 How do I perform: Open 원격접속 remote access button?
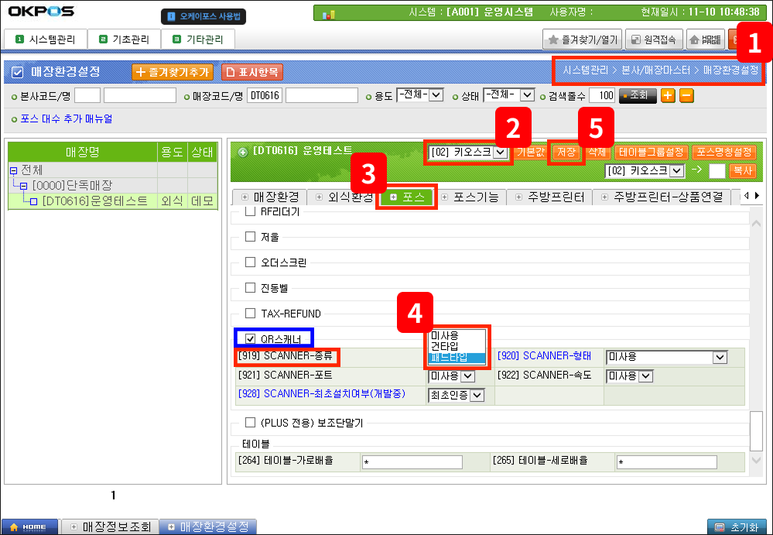pos(654,39)
